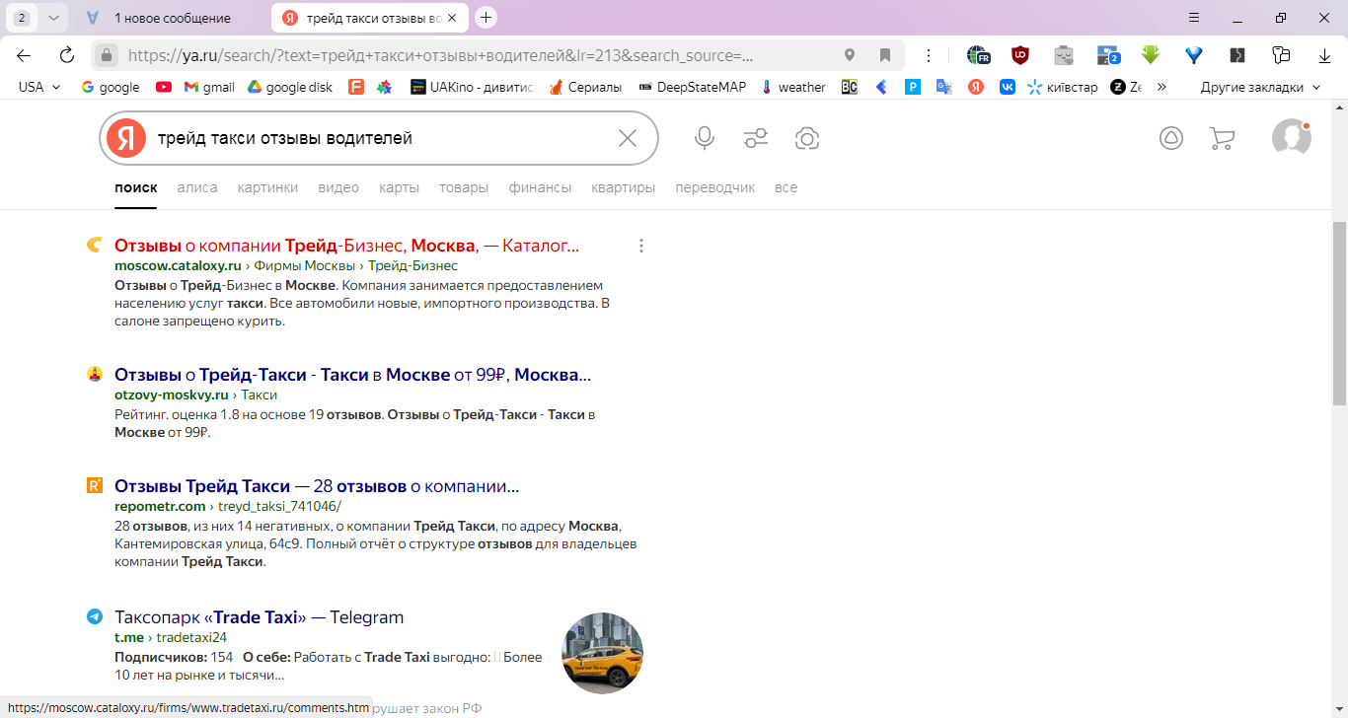Open the UAKino bookmark
The height and width of the screenshot is (718, 1348).
472,87
